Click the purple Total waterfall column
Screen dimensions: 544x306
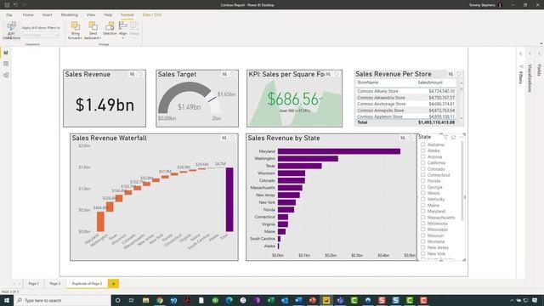[x=229, y=200]
